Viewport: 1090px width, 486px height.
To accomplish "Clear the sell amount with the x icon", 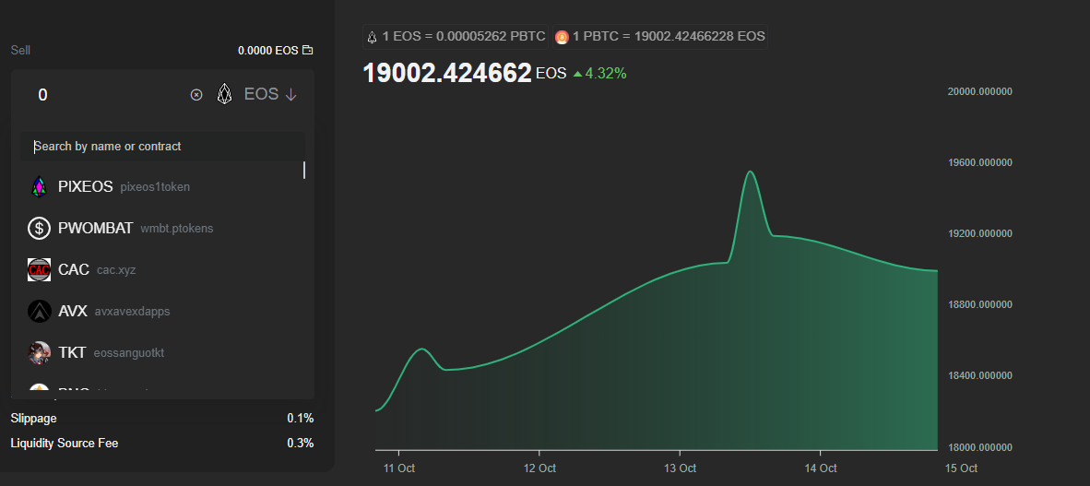I will click(x=196, y=95).
